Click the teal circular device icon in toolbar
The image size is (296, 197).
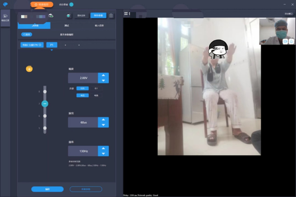68,16
